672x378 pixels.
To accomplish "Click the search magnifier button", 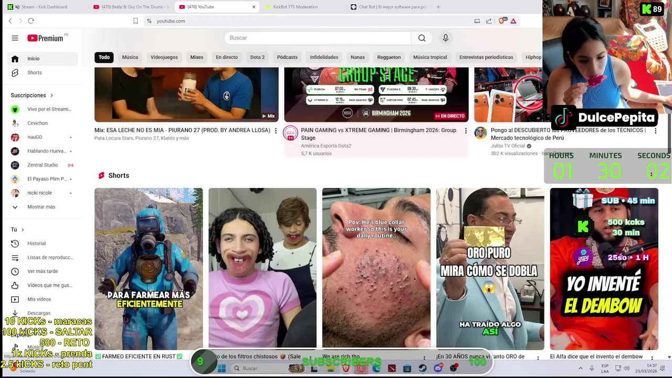I will (422, 38).
